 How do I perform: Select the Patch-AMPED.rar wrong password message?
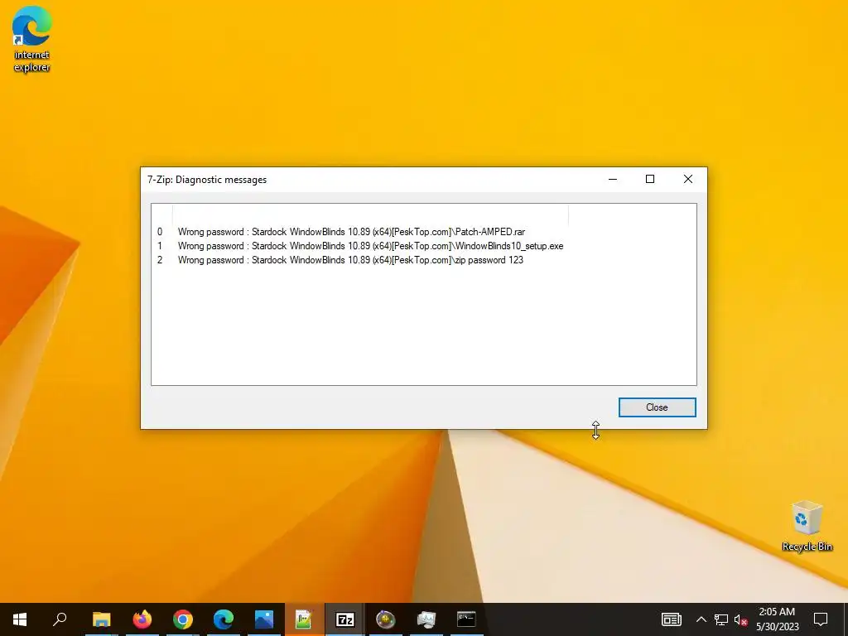coord(351,232)
